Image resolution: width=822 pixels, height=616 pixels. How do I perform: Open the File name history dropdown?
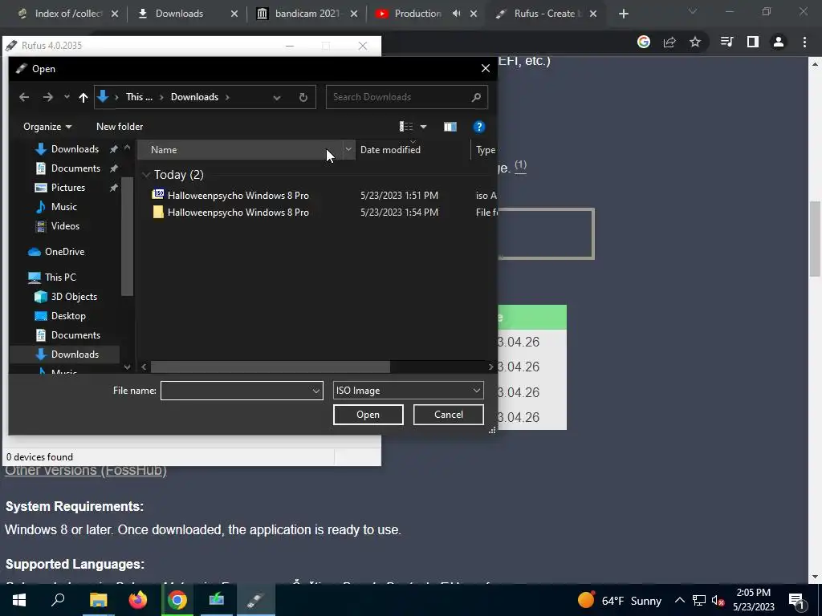(316, 391)
